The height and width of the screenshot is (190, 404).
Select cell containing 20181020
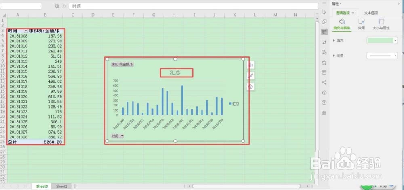tap(17, 96)
